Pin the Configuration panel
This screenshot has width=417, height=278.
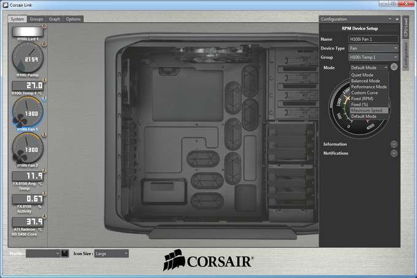397,19
